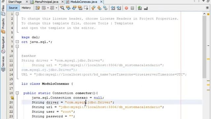This screenshot has height=119, width=211.
Task: Click the Forward navigation toolbar icon
Action: tap(52, 8)
